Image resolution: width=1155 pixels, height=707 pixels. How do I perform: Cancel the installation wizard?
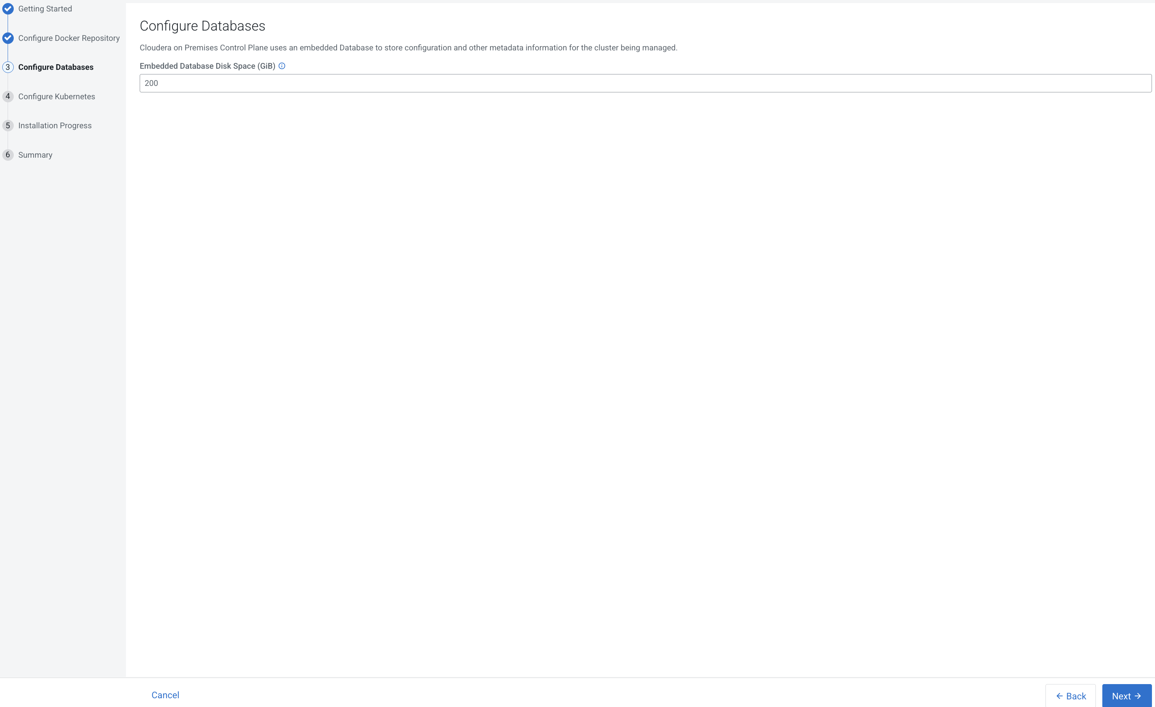[165, 695]
